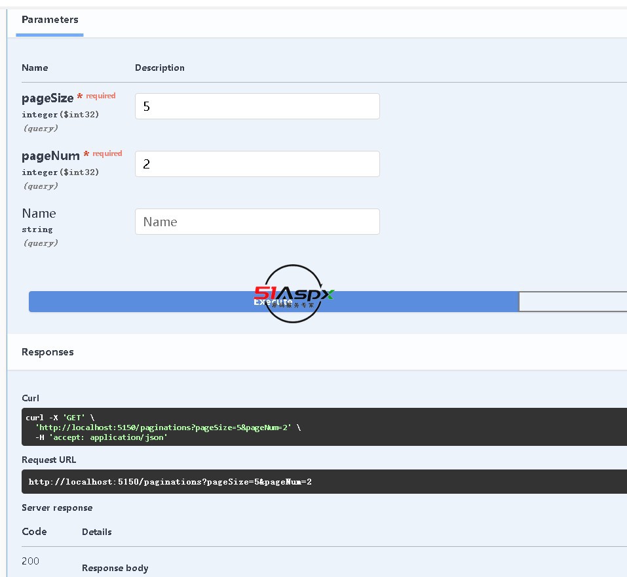This screenshot has height=577, width=627.
Task: Click the blue Execute button
Action: (x=273, y=302)
